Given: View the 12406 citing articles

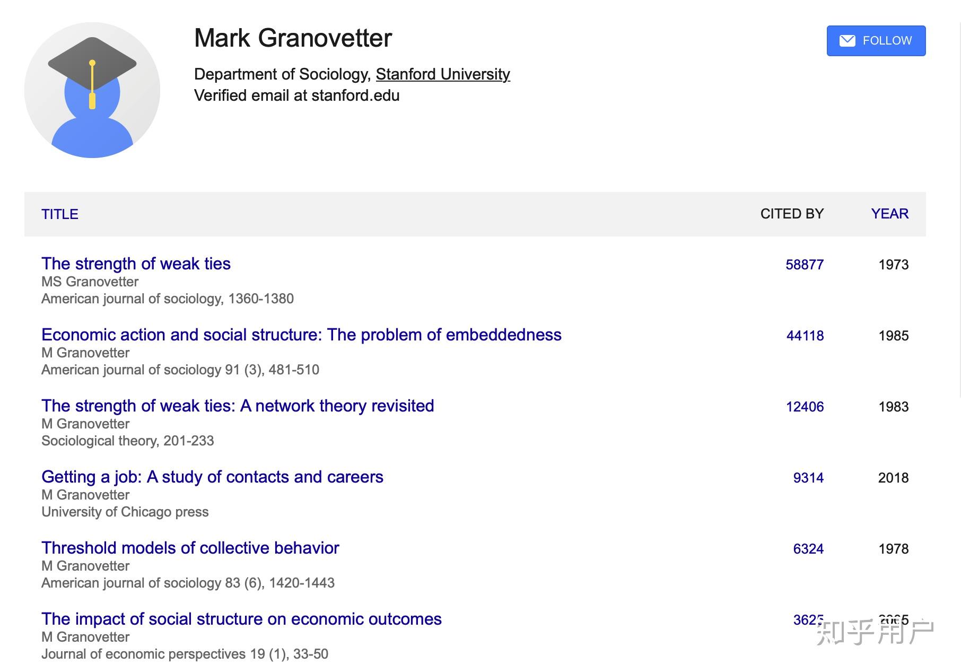Looking at the screenshot, I should point(805,407).
